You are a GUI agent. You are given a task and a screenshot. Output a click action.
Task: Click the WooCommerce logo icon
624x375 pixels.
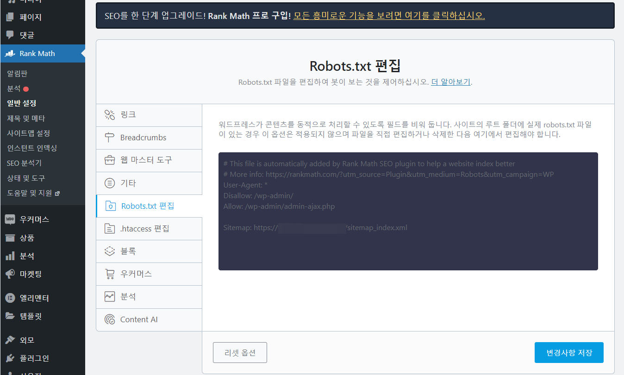(x=10, y=219)
